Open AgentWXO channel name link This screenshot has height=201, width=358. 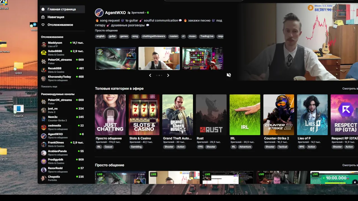pyautogui.click(x=115, y=13)
